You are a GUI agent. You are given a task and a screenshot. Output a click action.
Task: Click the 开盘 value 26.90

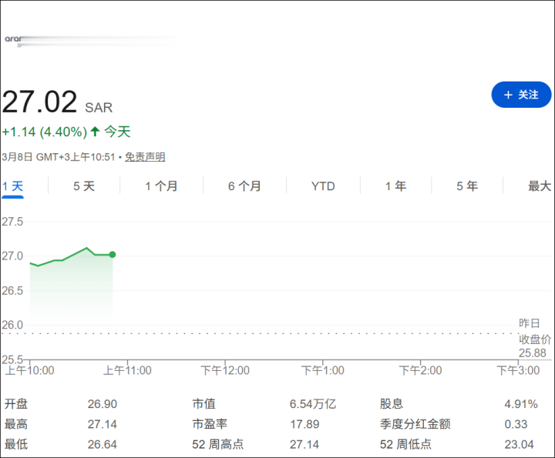103,404
